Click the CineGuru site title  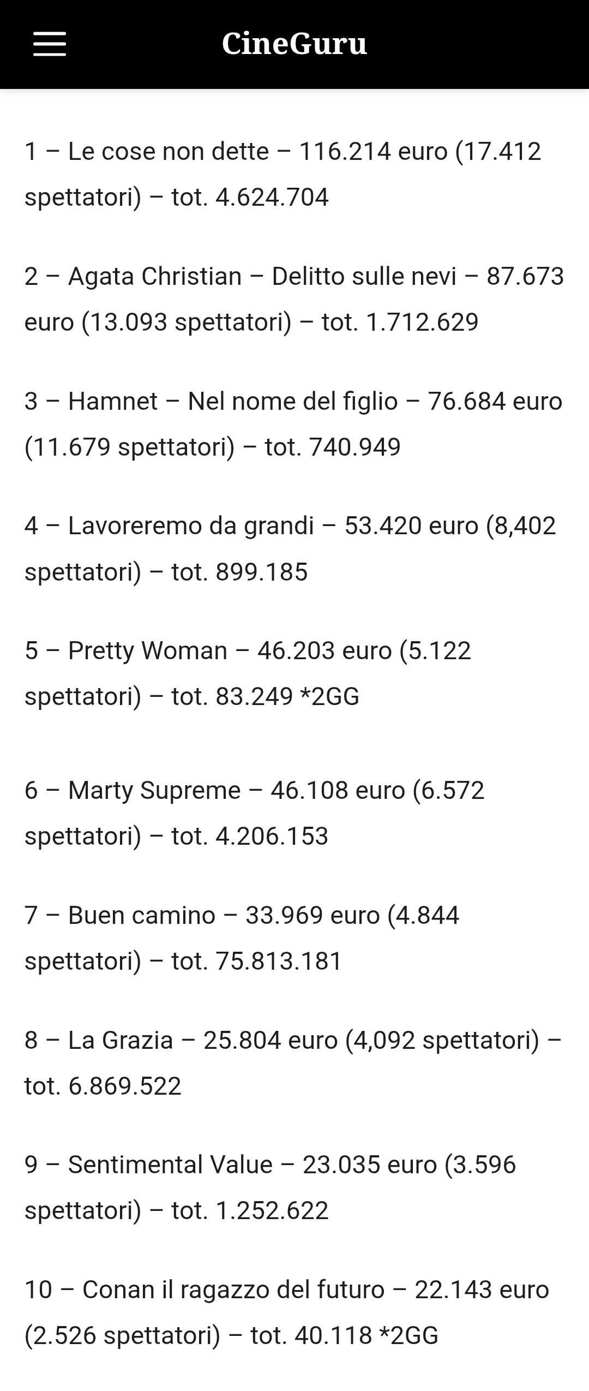[294, 44]
